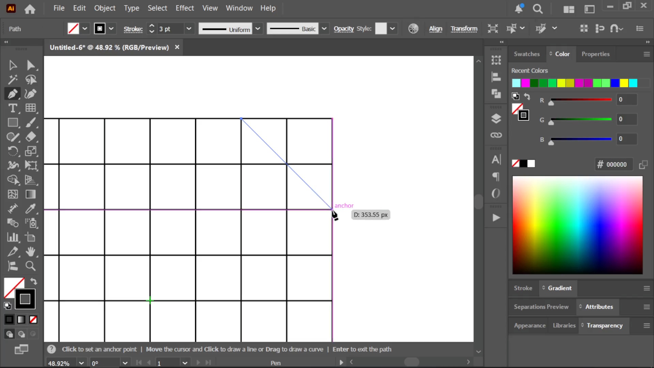Select the Rotate tool
This screenshot has height=368, width=654.
click(13, 151)
